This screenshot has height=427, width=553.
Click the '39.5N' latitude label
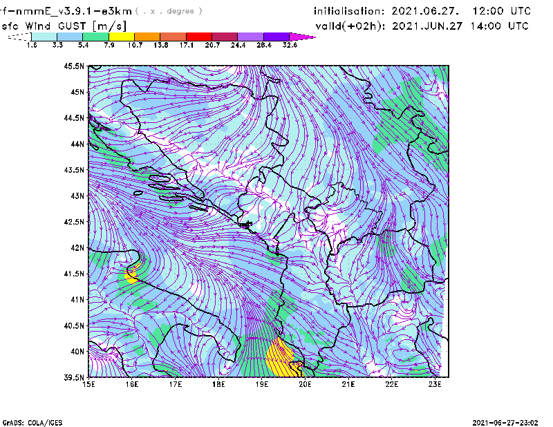tap(74, 378)
